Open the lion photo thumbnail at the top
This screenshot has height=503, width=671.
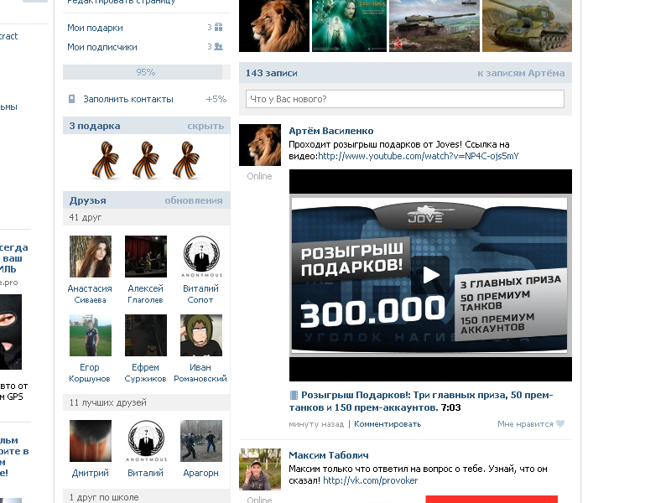[x=274, y=26]
